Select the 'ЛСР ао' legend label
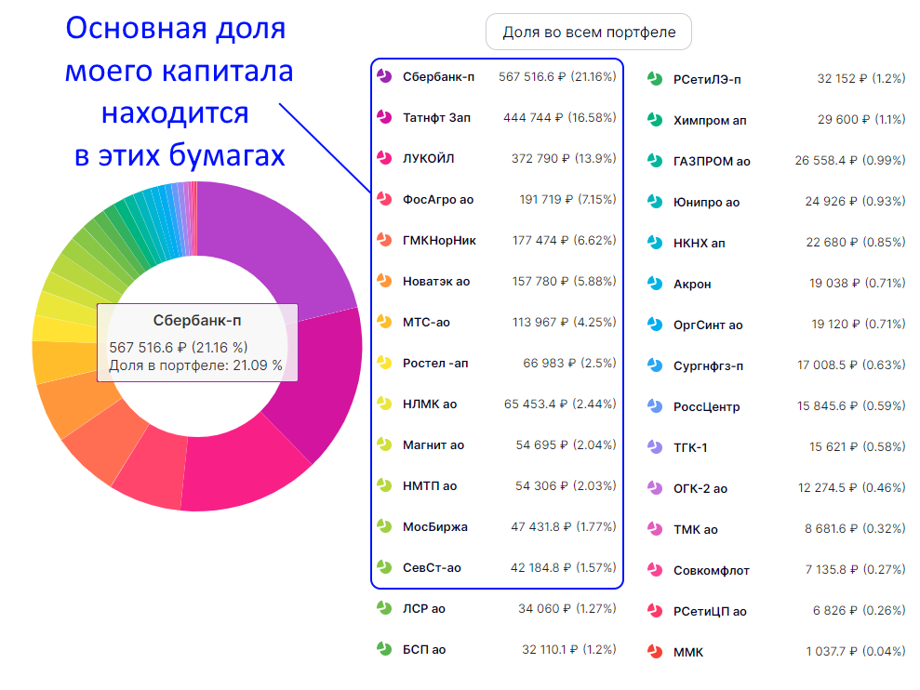 click(x=423, y=608)
